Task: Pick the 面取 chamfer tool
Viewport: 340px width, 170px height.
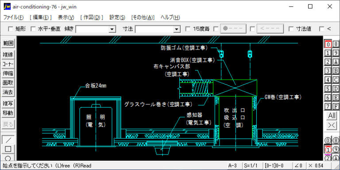Action: (x=8, y=83)
